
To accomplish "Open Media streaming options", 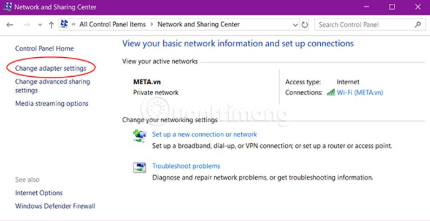I will point(51,103).
